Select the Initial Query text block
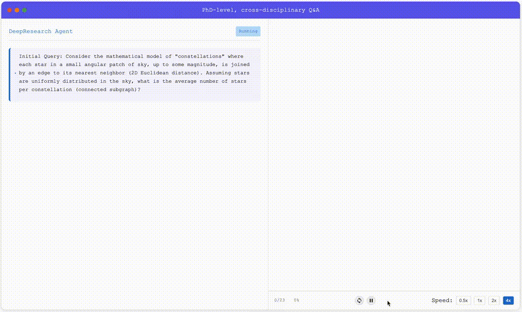Image resolution: width=522 pixels, height=312 pixels. pyautogui.click(x=134, y=73)
